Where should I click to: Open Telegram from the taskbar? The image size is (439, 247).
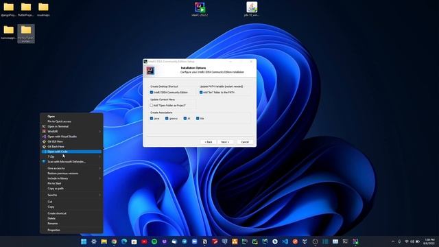[185, 242]
